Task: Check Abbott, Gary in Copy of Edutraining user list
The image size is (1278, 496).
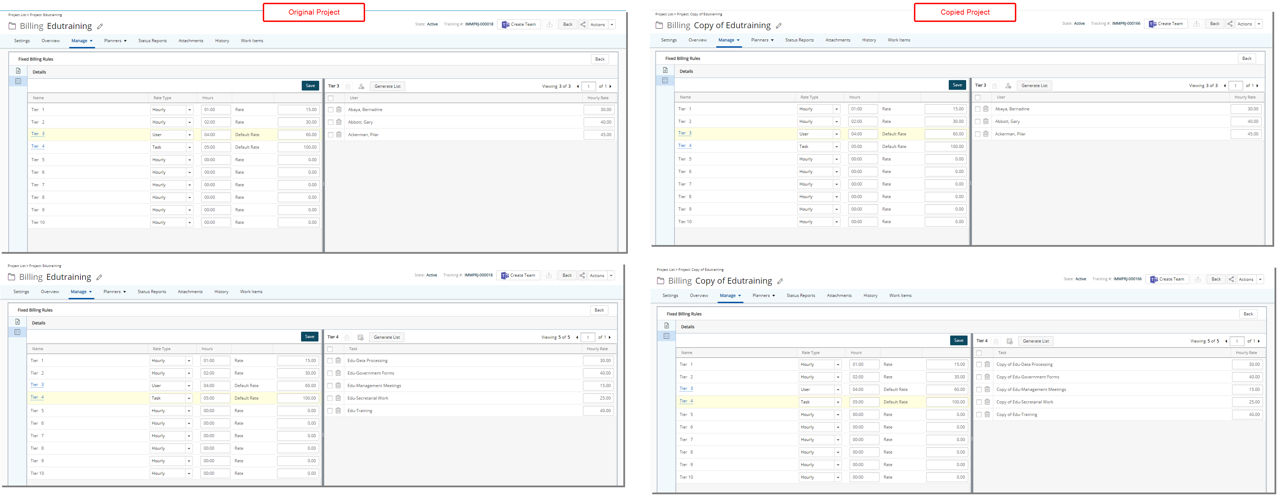Action: [977, 121]
